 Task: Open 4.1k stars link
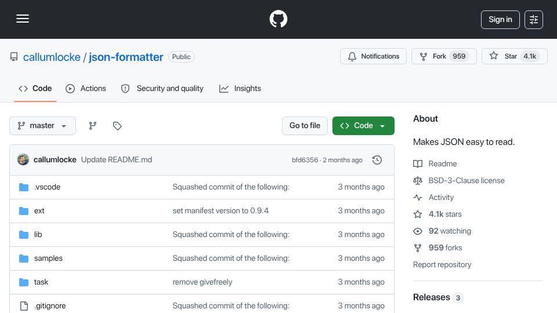[x=445, y=214]
